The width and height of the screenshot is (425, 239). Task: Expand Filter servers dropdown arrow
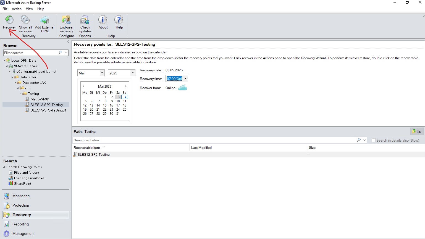(x=66, y=53)
